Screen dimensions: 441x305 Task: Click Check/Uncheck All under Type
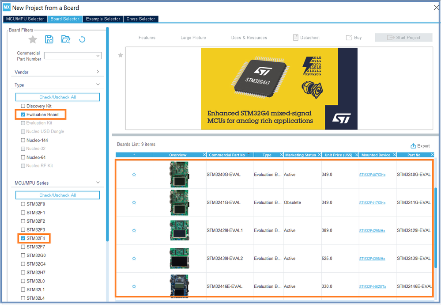(58, 97)
